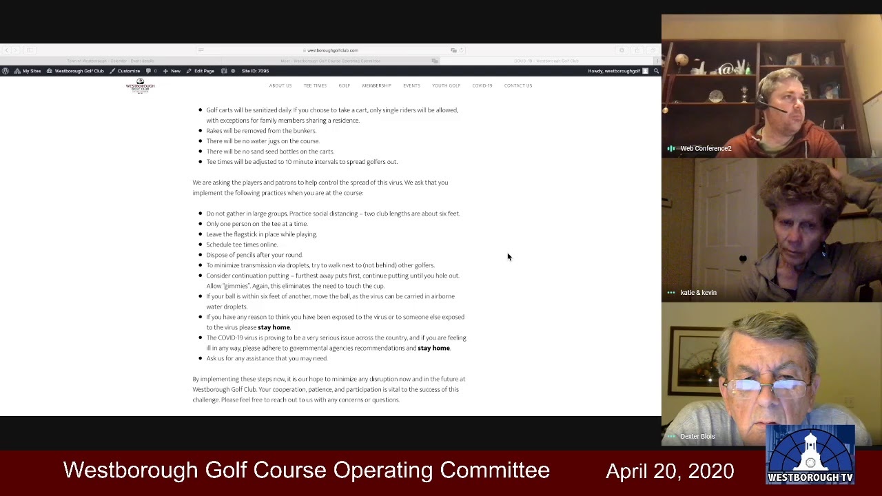Click 'Rakes will be removed from the bunkers.'
Viewport: 882px width, 496px height.
(x=261, y=131)
